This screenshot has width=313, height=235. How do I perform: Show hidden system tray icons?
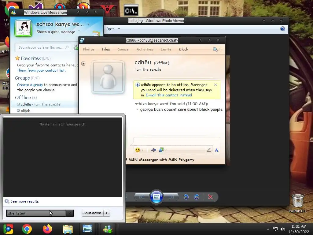coord(268,229)
